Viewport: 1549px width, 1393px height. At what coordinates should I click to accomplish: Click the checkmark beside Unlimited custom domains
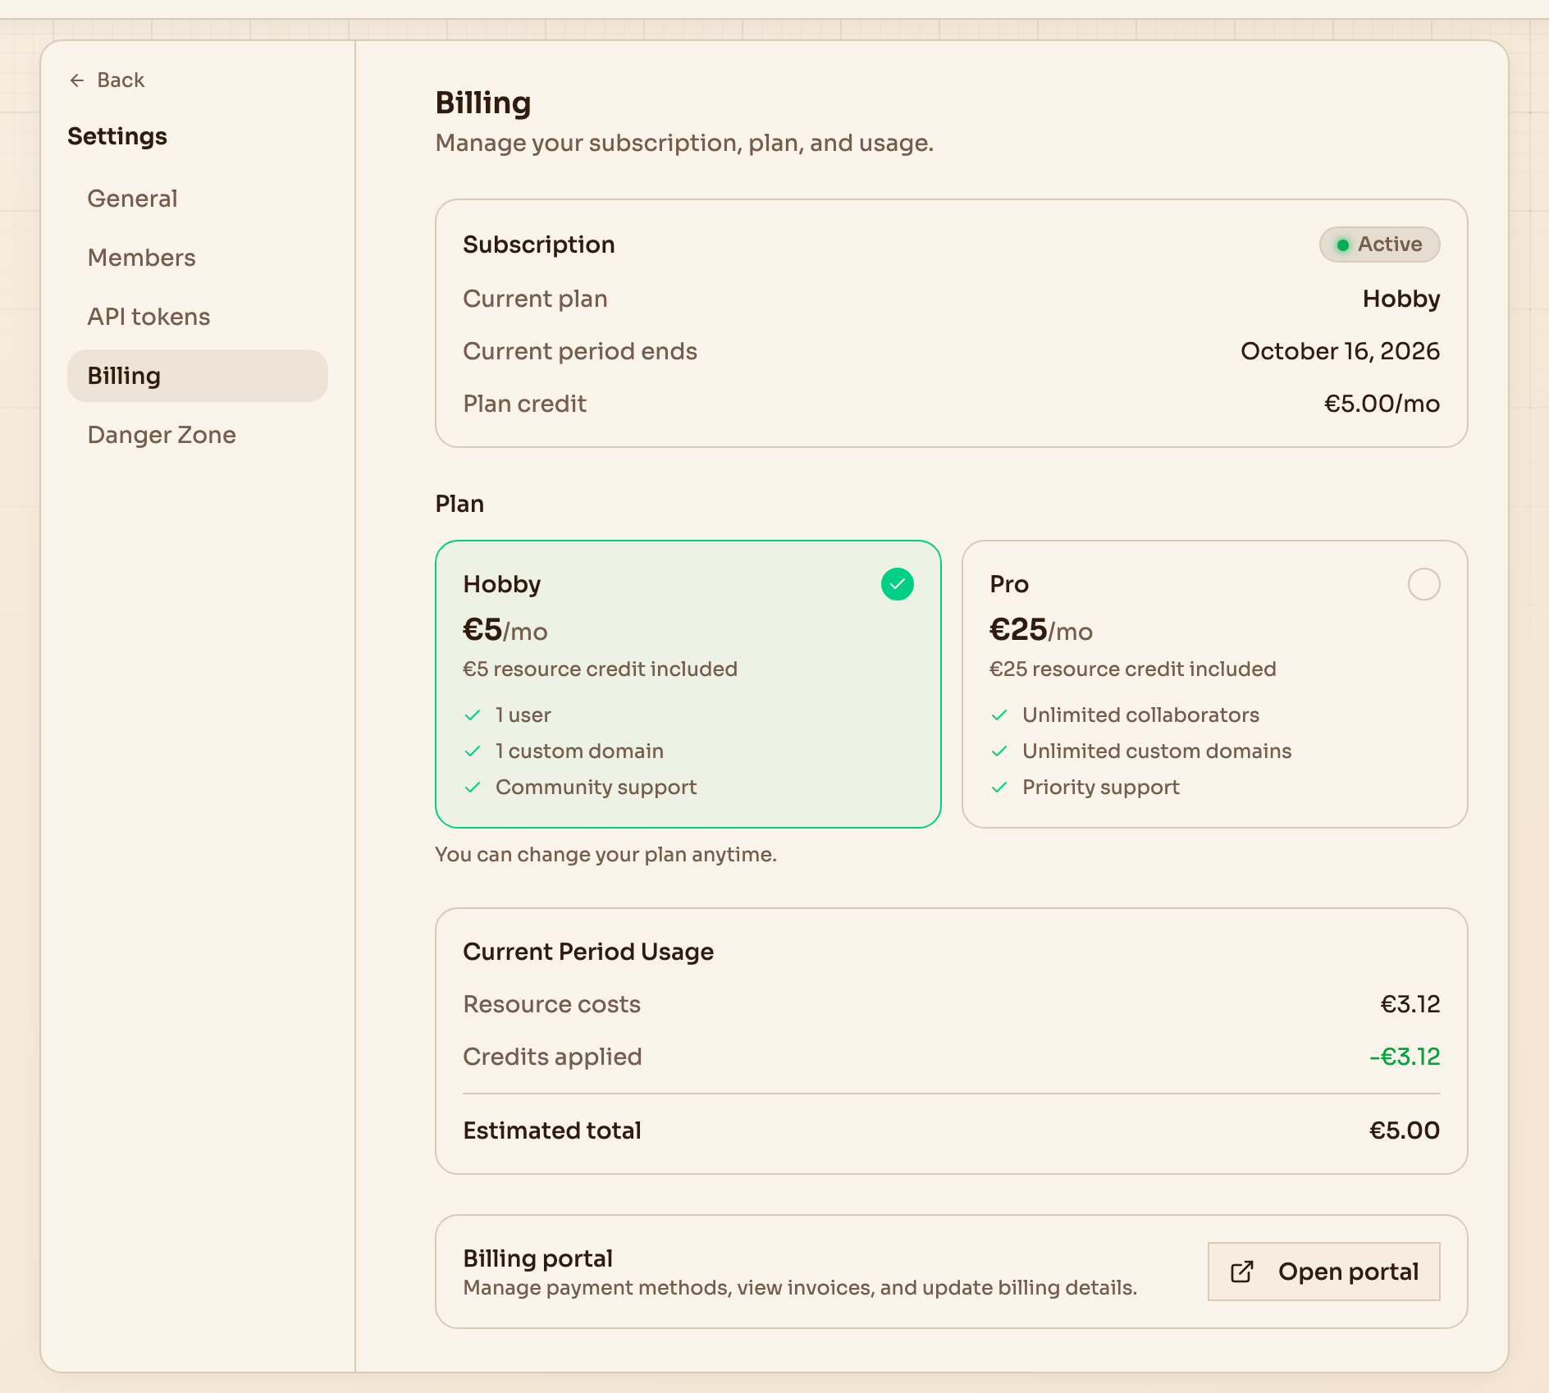pos(999,751)
